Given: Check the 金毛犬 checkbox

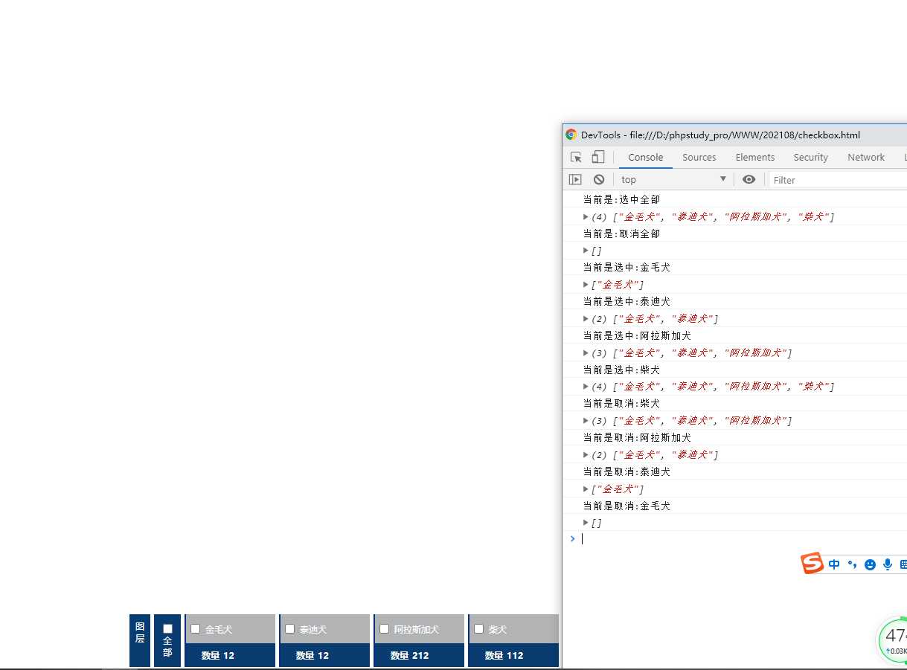Looking at the screenshot, I should click(195, 628).
